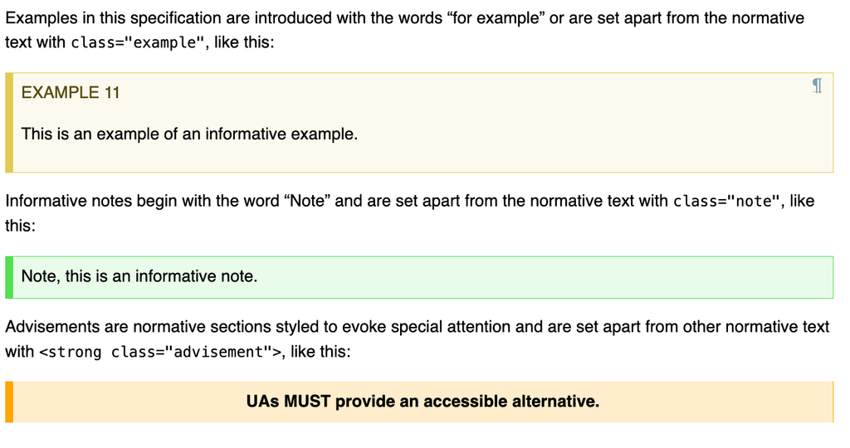Click the green left border of the note box
The image size is (850, 448).
point(9,277)
